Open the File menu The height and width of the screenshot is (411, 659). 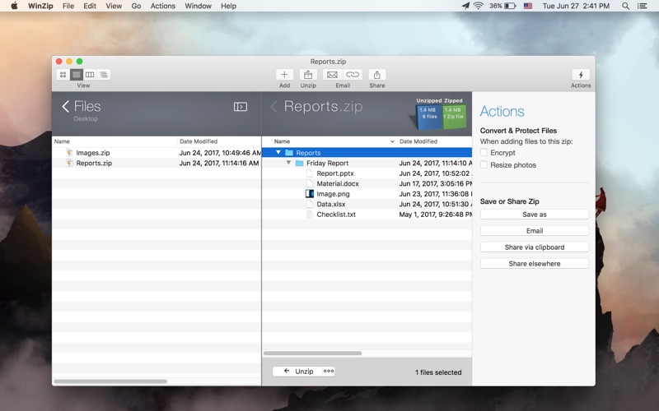click(68, 6)
